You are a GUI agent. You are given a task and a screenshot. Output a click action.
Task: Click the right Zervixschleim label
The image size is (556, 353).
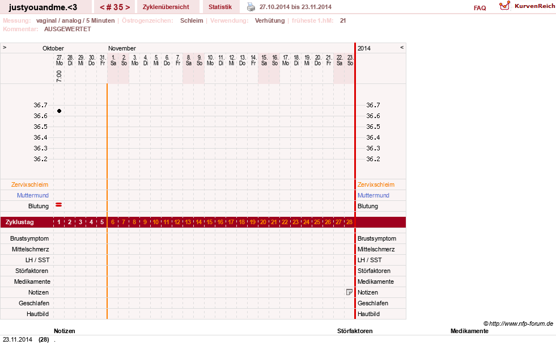point(376,184)
